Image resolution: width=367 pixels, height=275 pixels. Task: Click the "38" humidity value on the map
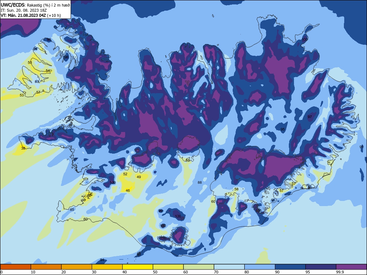23,148
